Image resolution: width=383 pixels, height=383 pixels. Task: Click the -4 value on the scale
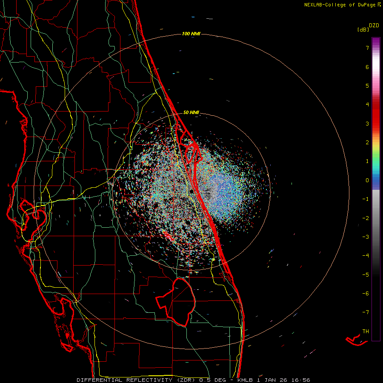366,255
